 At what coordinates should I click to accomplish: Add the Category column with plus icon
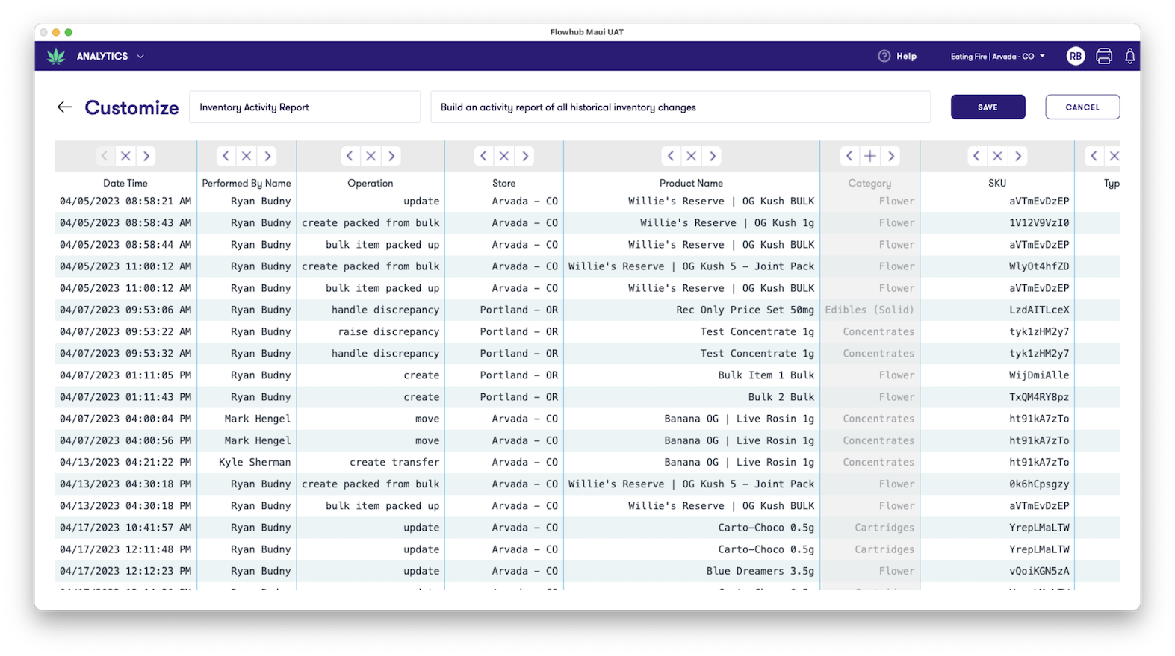tap(870, 156)
